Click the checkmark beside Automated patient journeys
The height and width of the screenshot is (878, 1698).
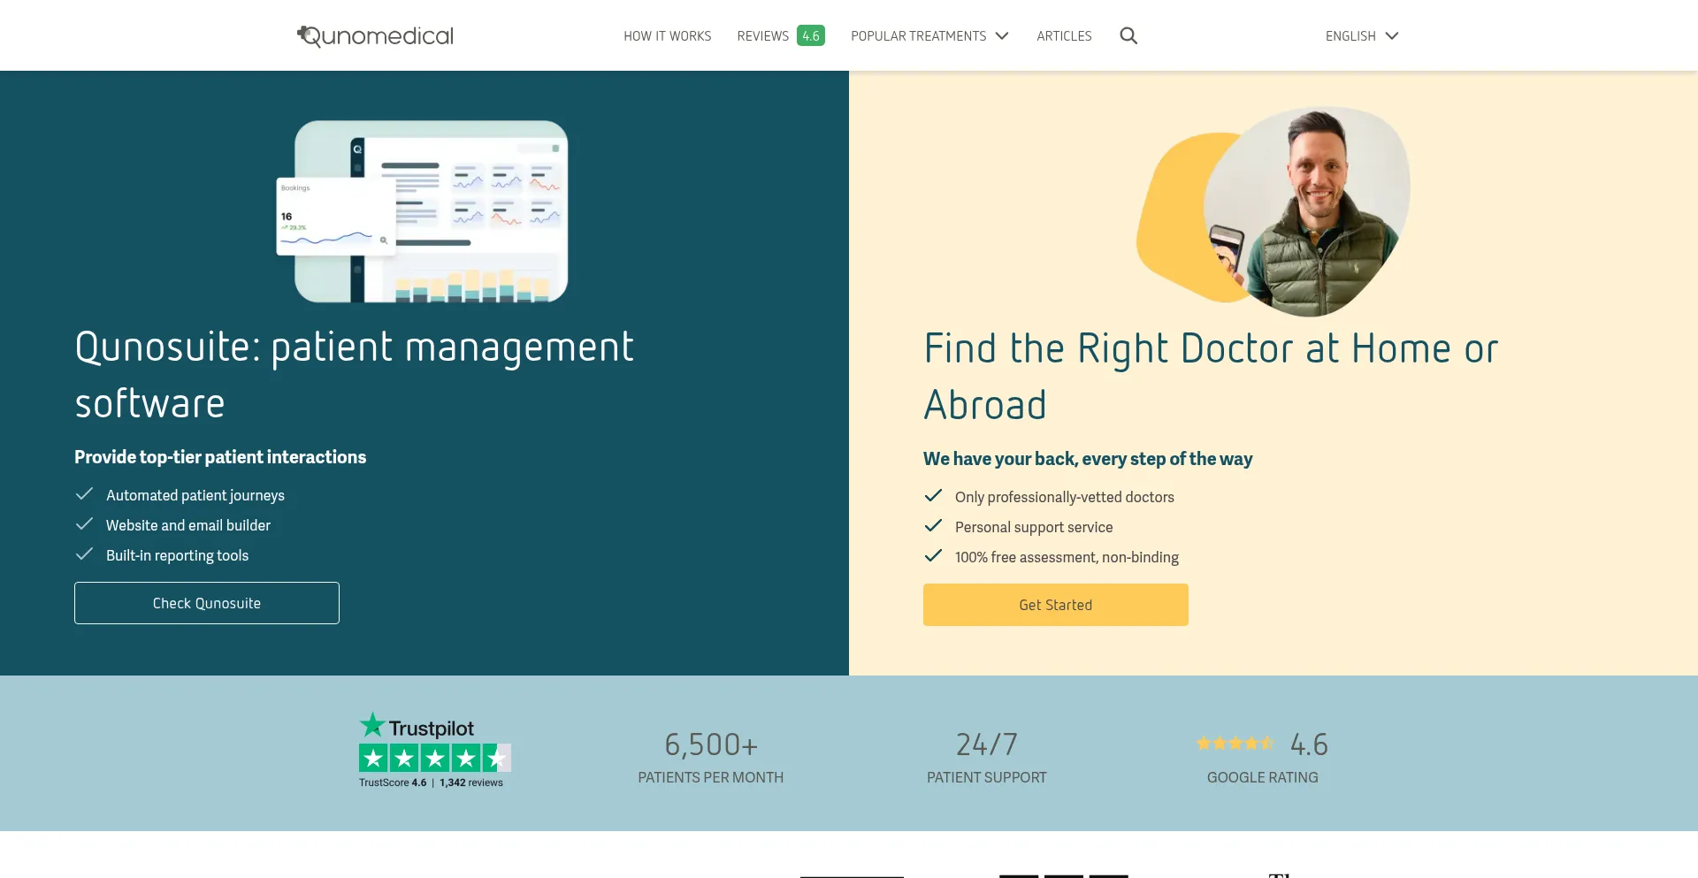click(84, 493)
